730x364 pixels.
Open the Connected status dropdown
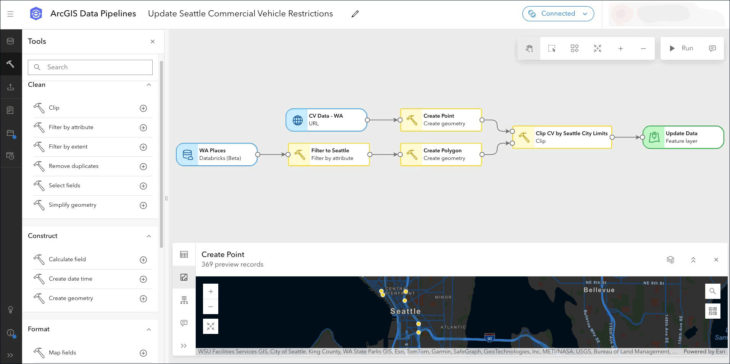pyautogui.click(x=558, y=14)
